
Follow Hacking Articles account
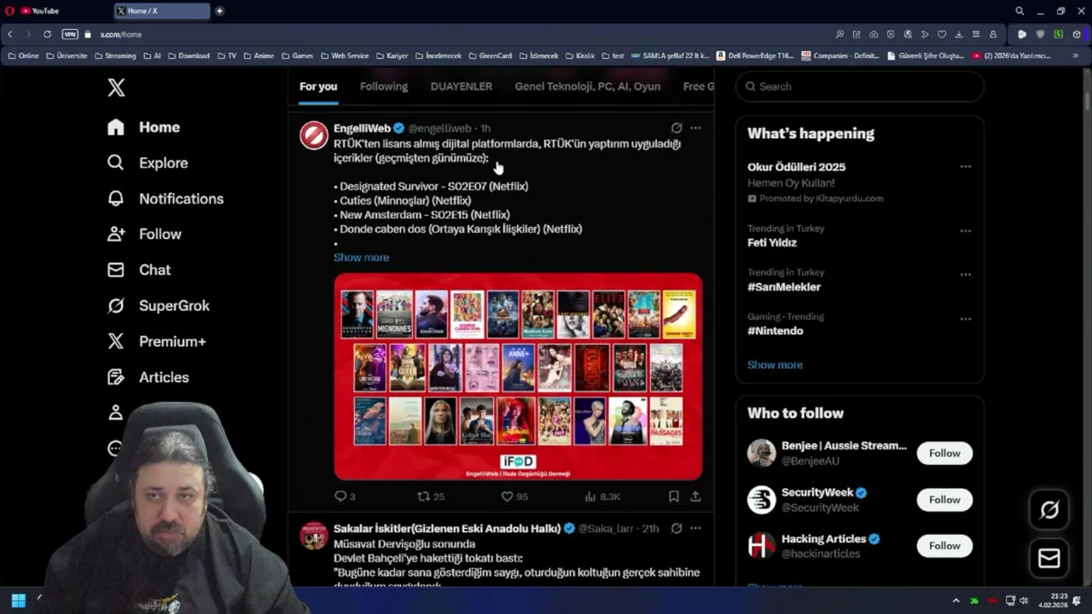click(944, 546)
